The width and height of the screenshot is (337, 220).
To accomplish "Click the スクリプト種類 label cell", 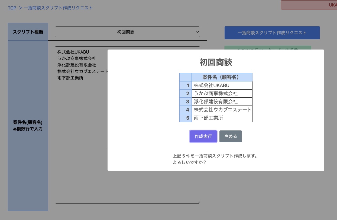I will (28, 32).
